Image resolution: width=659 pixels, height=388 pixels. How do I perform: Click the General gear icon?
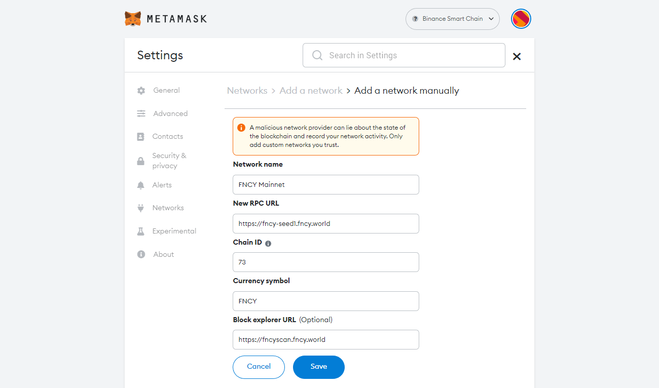click(x=141, y=91)
